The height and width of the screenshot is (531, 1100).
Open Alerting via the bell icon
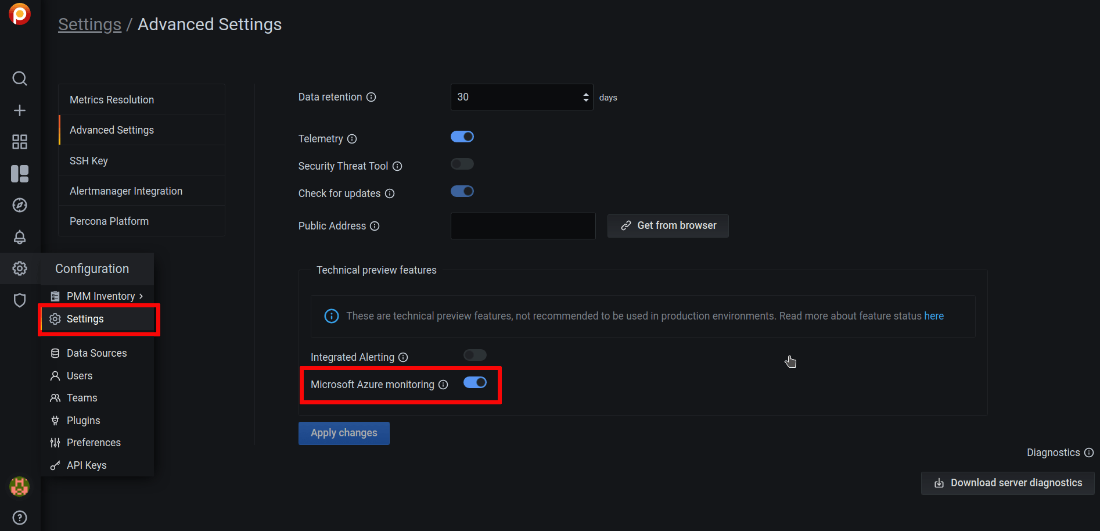point(19,237)
